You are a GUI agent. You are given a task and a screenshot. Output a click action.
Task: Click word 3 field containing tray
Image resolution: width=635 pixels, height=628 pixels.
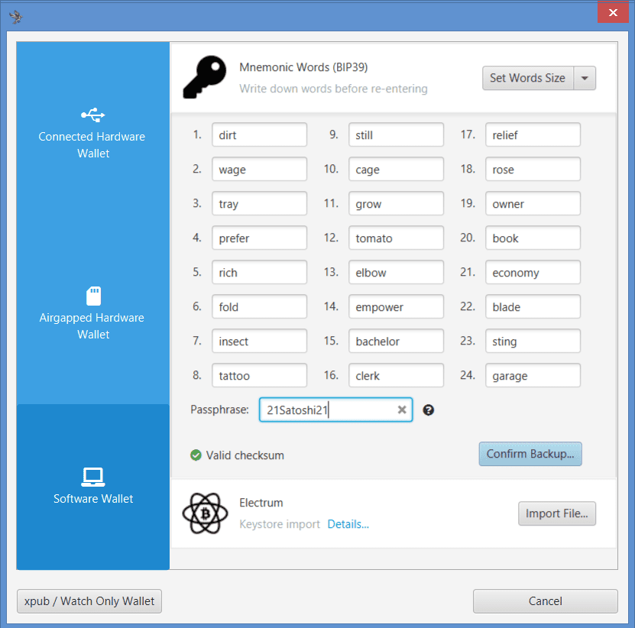tap(259, 204)
